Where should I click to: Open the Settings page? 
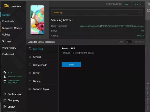[x=6, y=41]
